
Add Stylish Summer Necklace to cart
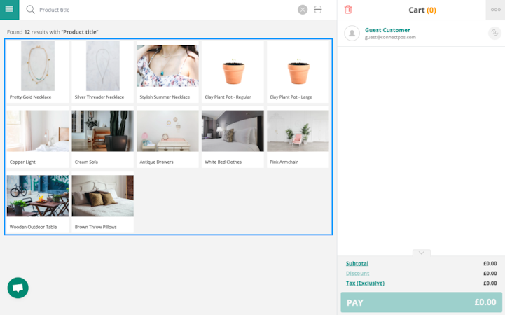pos(167,71)
